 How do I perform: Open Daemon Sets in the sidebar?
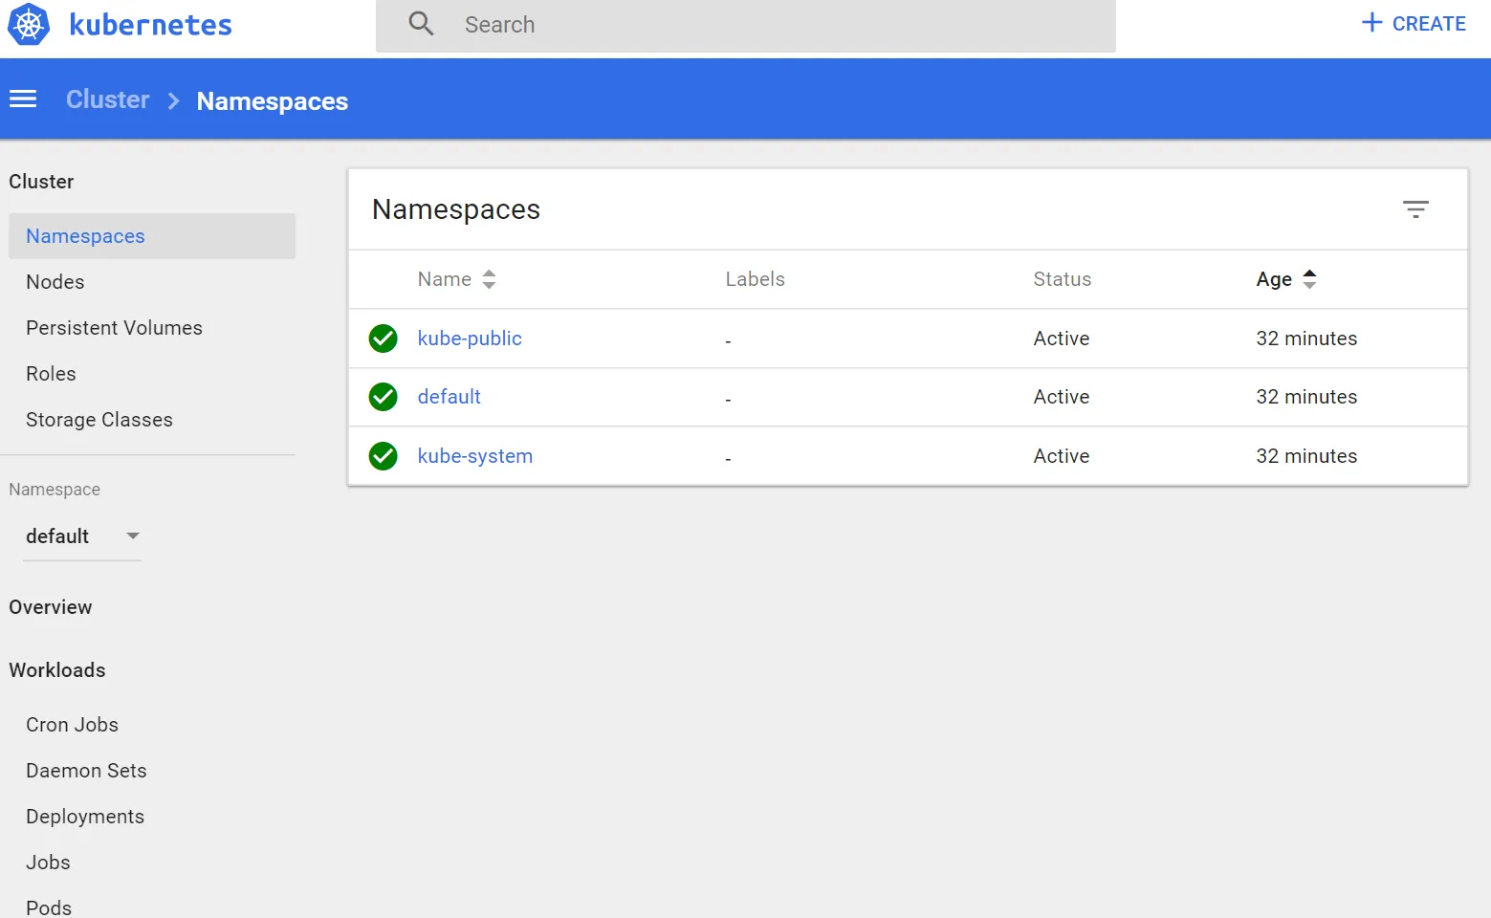pos(86,771)
